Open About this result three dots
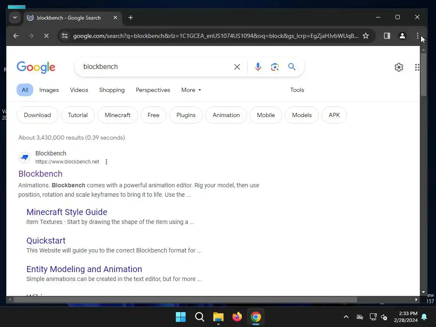Screen dimensions: 436x327 click(x=106, y=162)
